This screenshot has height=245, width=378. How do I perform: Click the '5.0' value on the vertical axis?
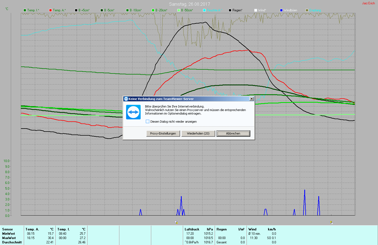7,188
